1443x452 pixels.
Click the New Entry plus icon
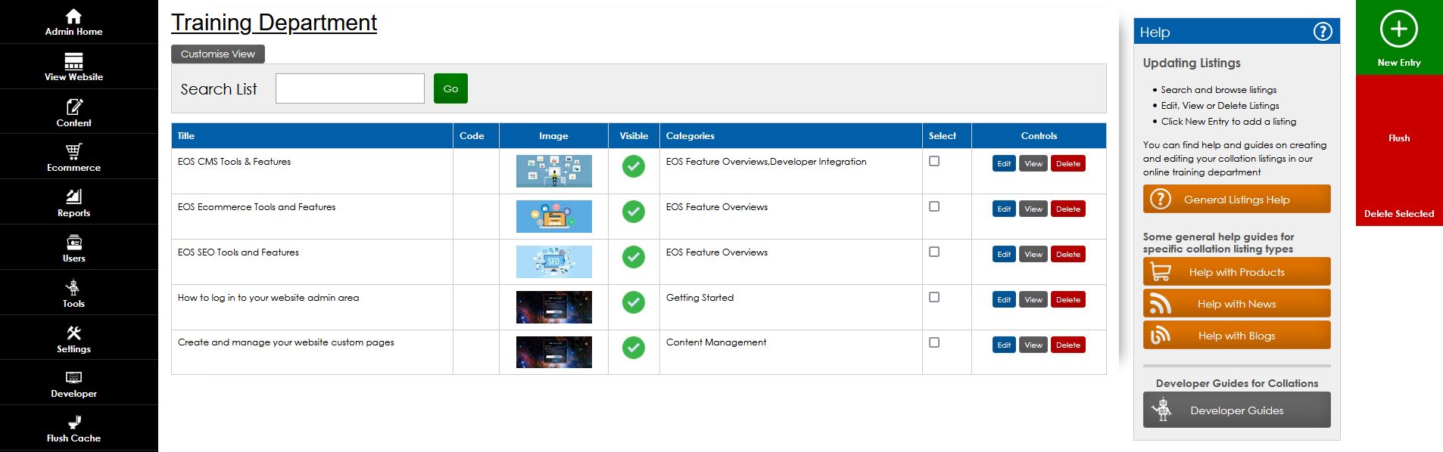[x=1398, y=29]
